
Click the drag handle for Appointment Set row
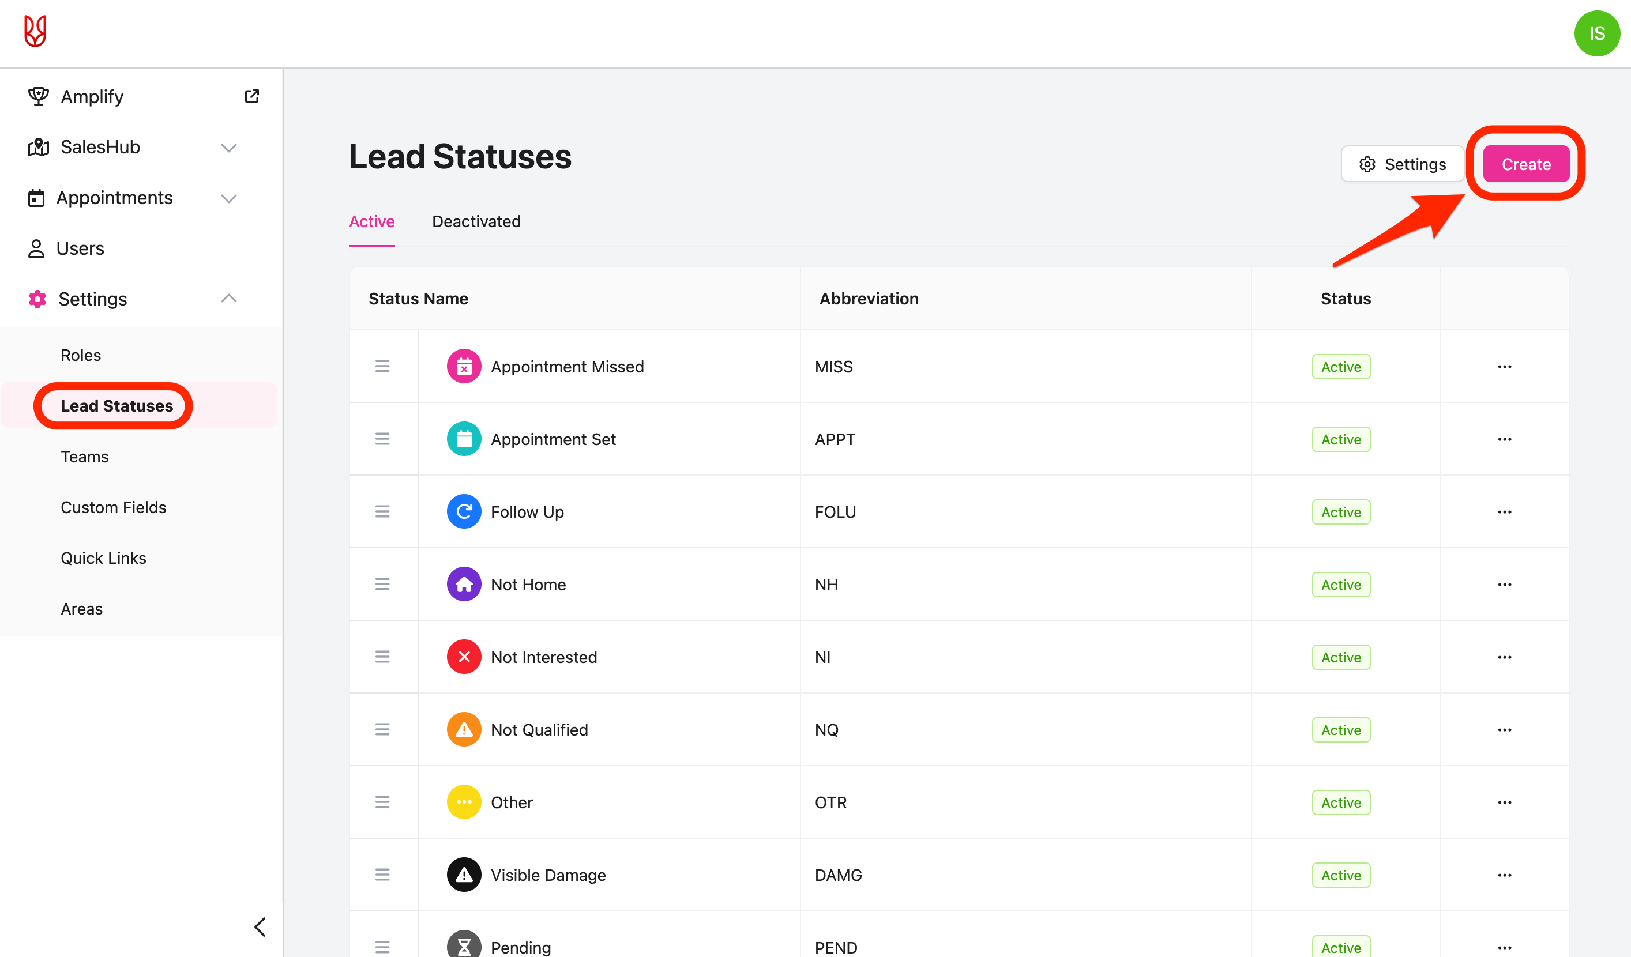coord(382,439)
